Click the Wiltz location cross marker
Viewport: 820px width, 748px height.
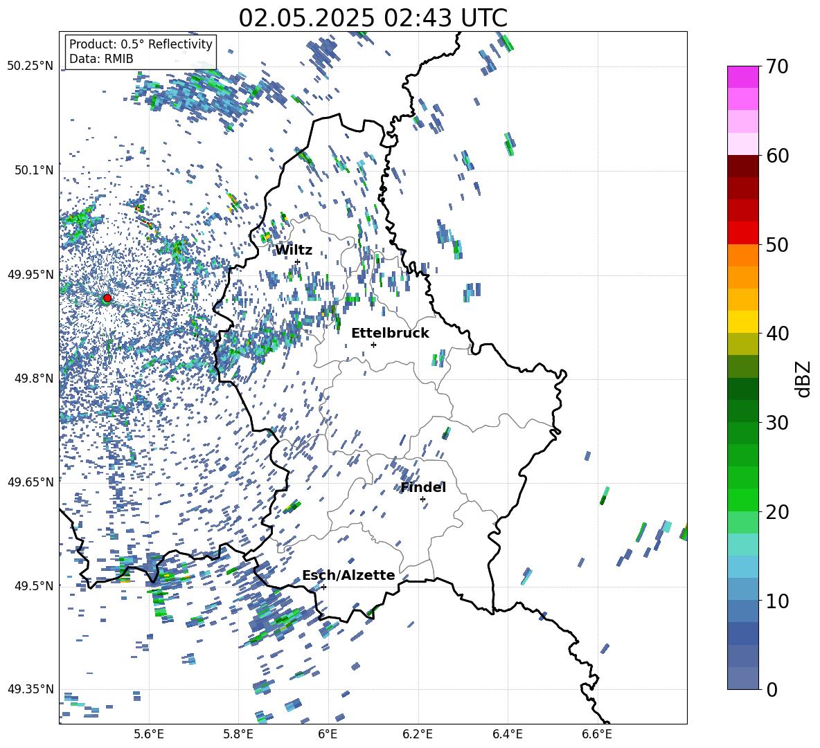298,262
